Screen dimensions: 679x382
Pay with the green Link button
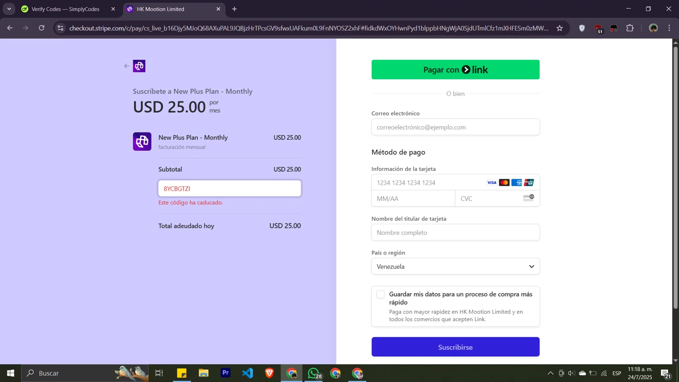[x=455, y=70]
